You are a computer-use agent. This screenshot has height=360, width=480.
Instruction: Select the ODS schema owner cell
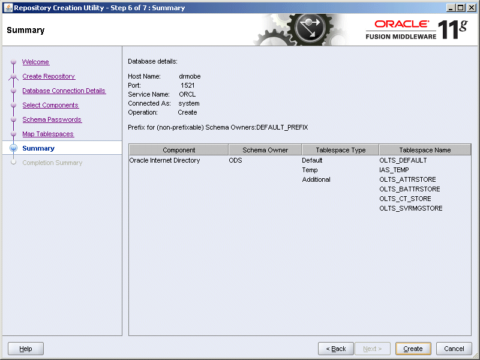pos(235,160)
